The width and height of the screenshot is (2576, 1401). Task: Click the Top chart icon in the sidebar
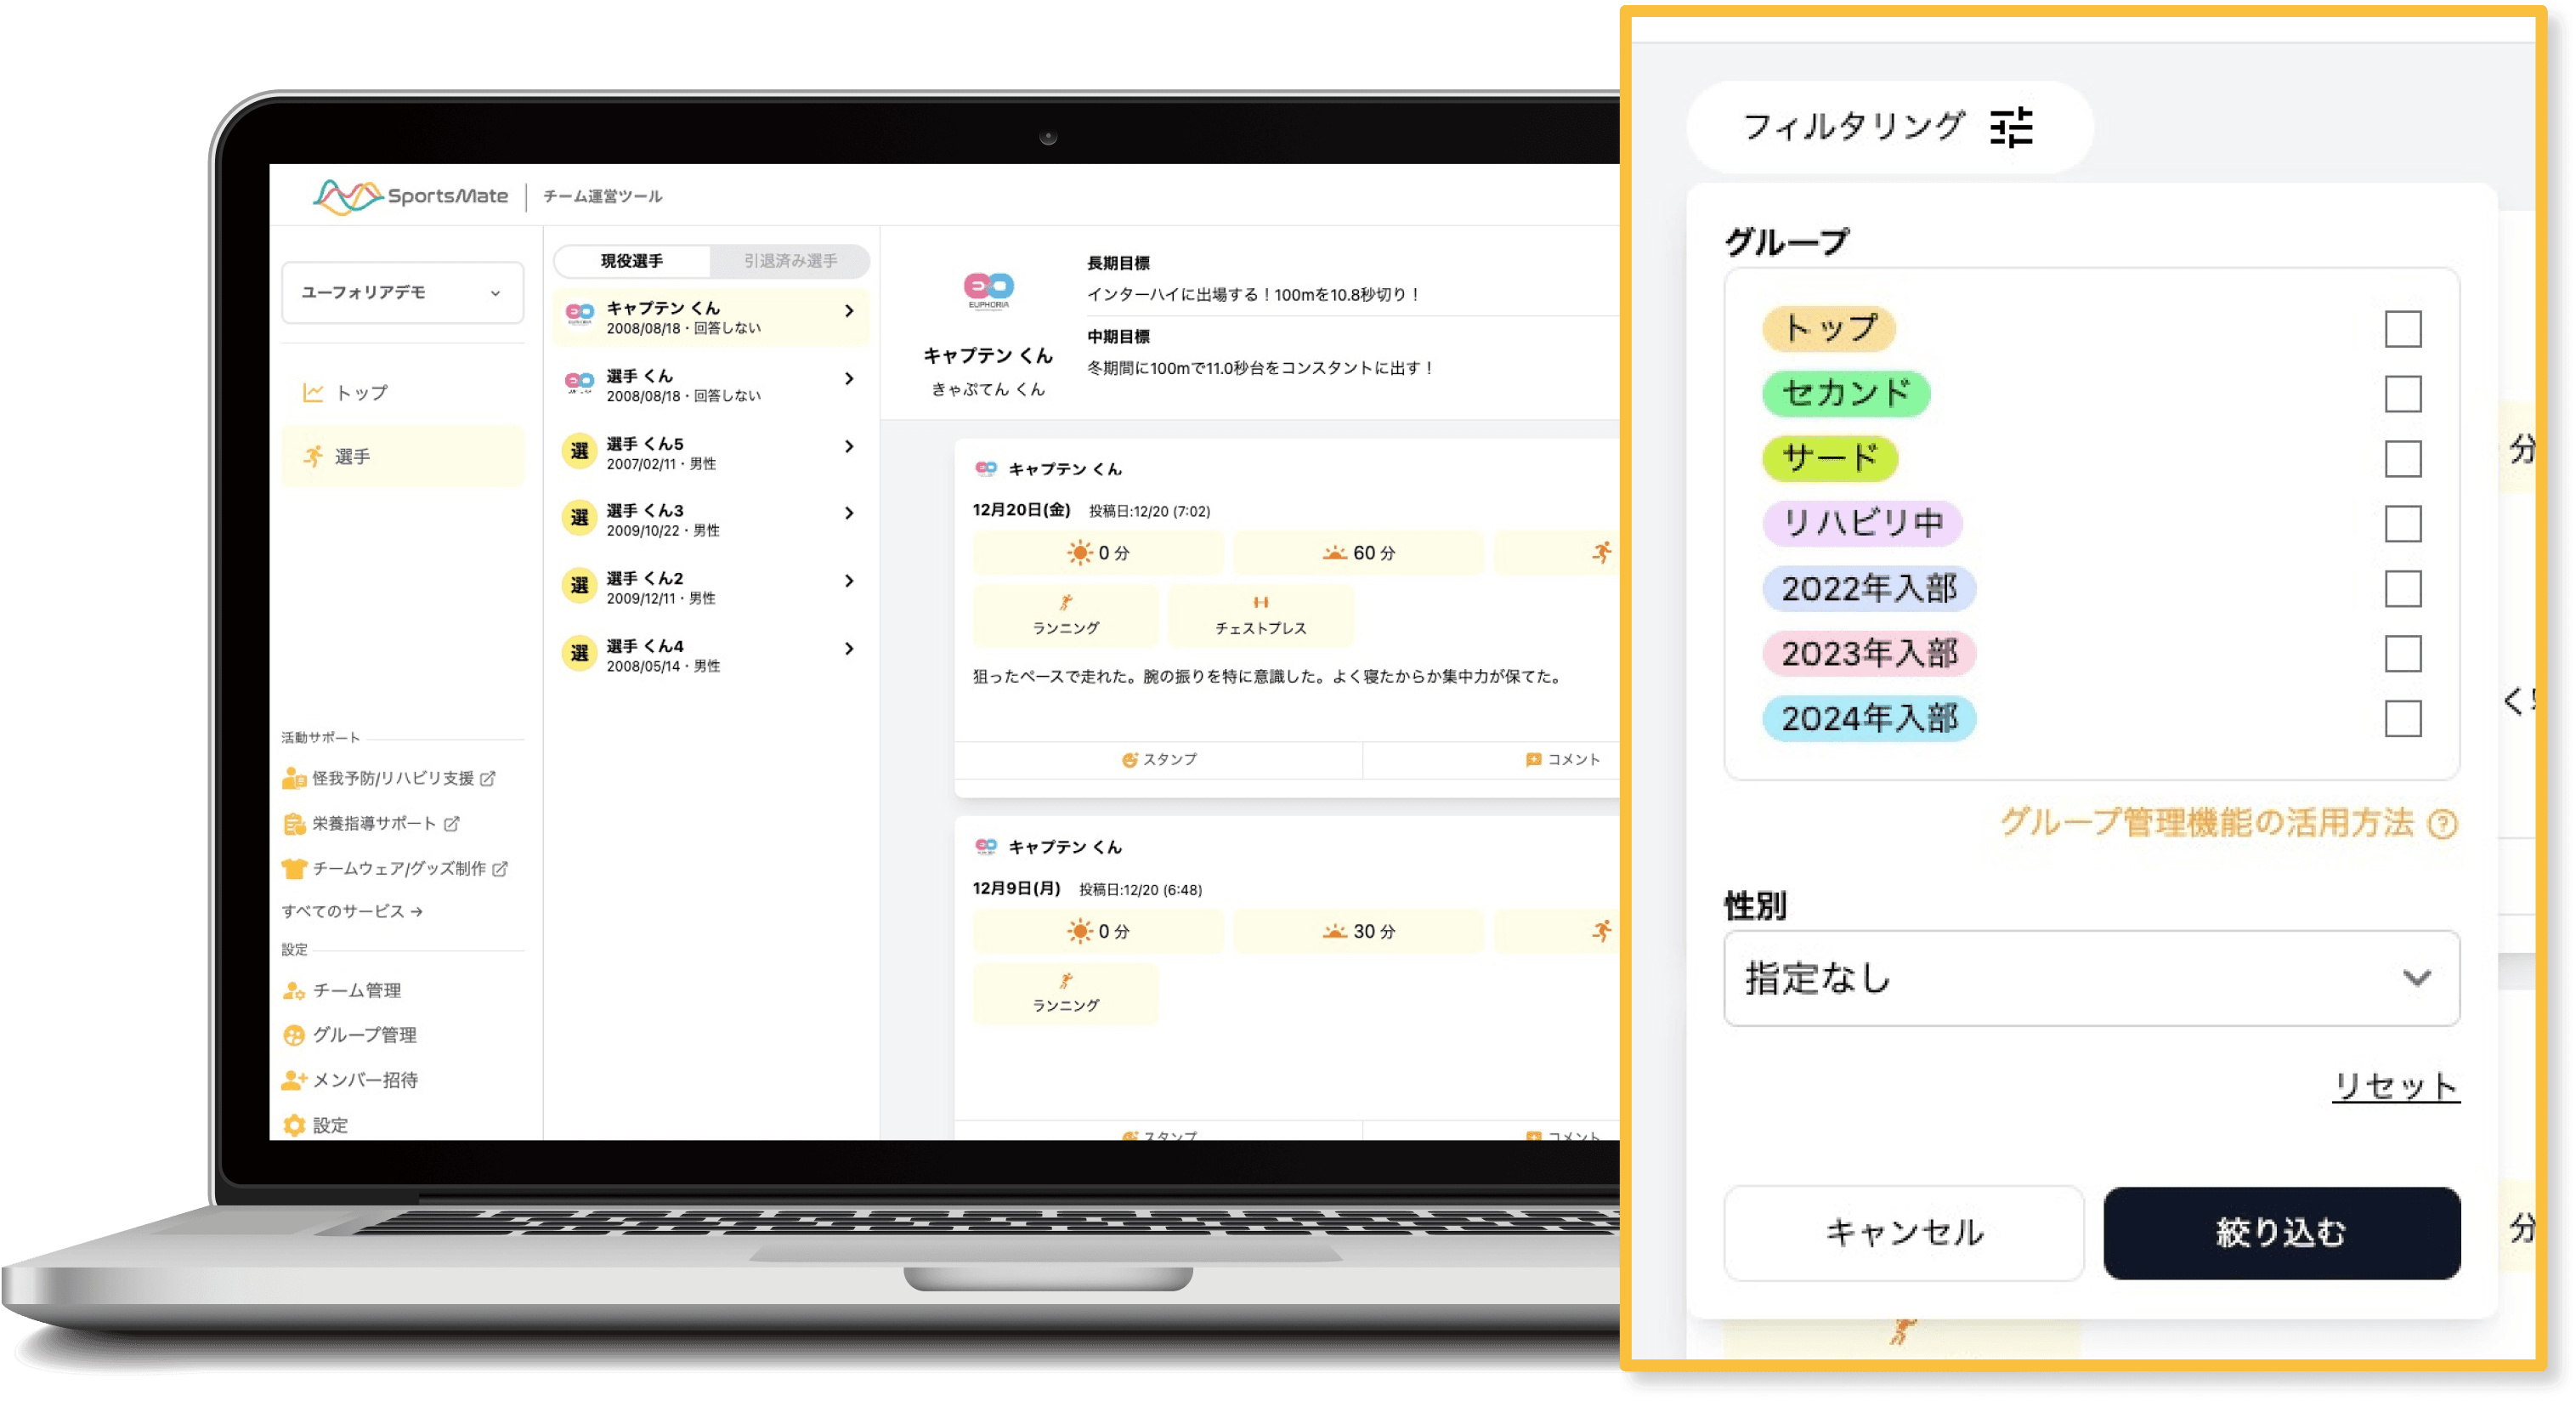(313, 393)
